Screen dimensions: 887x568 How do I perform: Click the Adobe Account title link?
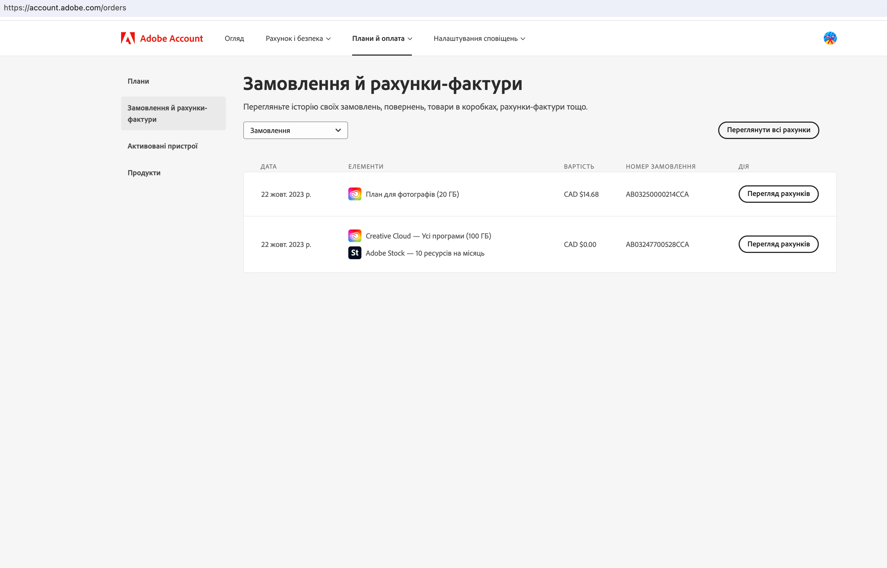(171, 38)
